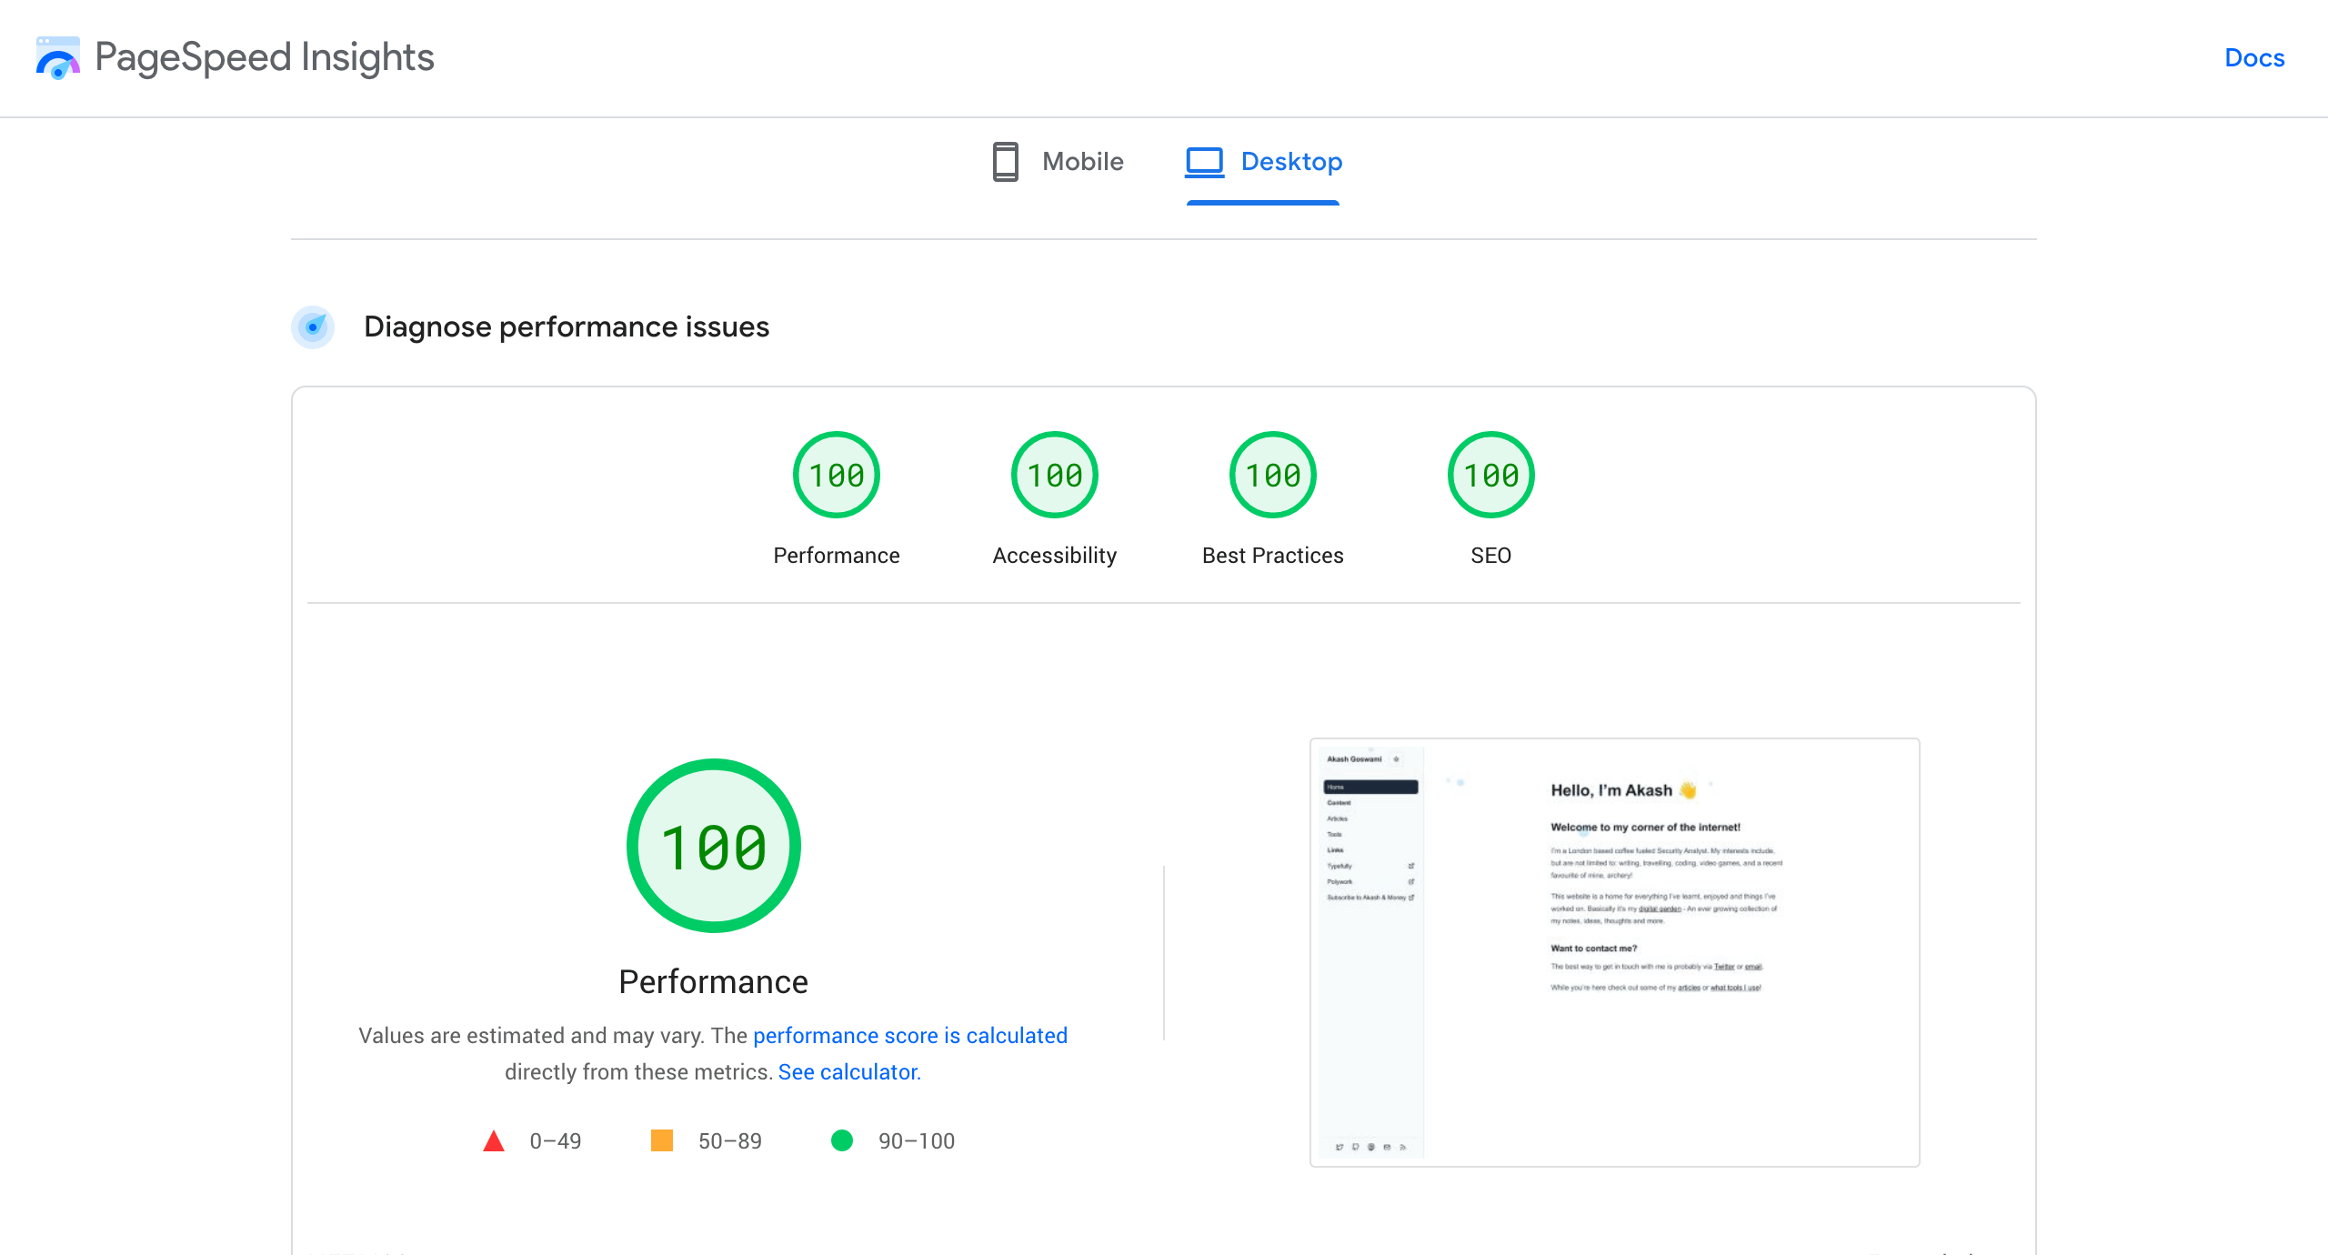Click the orange square 50–89 legend

[x=662, y=1140]
